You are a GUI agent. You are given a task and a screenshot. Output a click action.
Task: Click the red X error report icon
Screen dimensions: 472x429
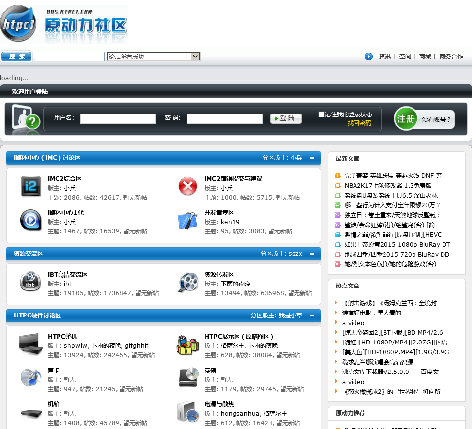(x=188, y=186)
